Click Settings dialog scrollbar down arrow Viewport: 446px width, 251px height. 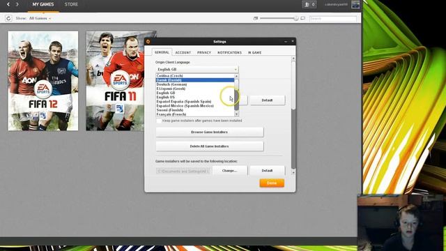[293, 172]
